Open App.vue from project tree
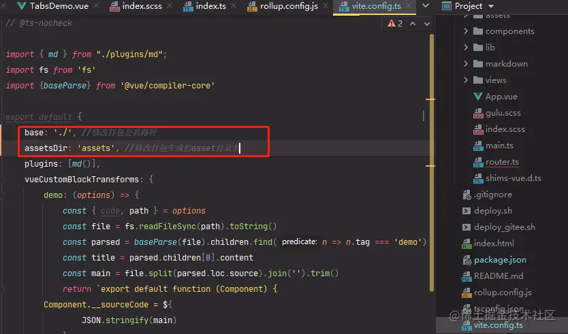This screenshot has width=568, height=334. (501, 97)
